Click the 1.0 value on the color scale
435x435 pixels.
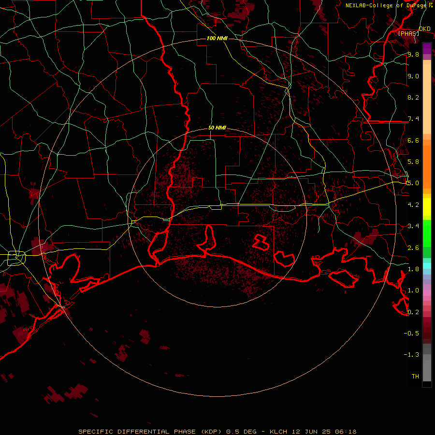coord(413,290)
